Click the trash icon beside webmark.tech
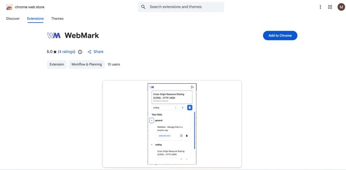This screenshot has height=170, width=346. click(187, 136)
